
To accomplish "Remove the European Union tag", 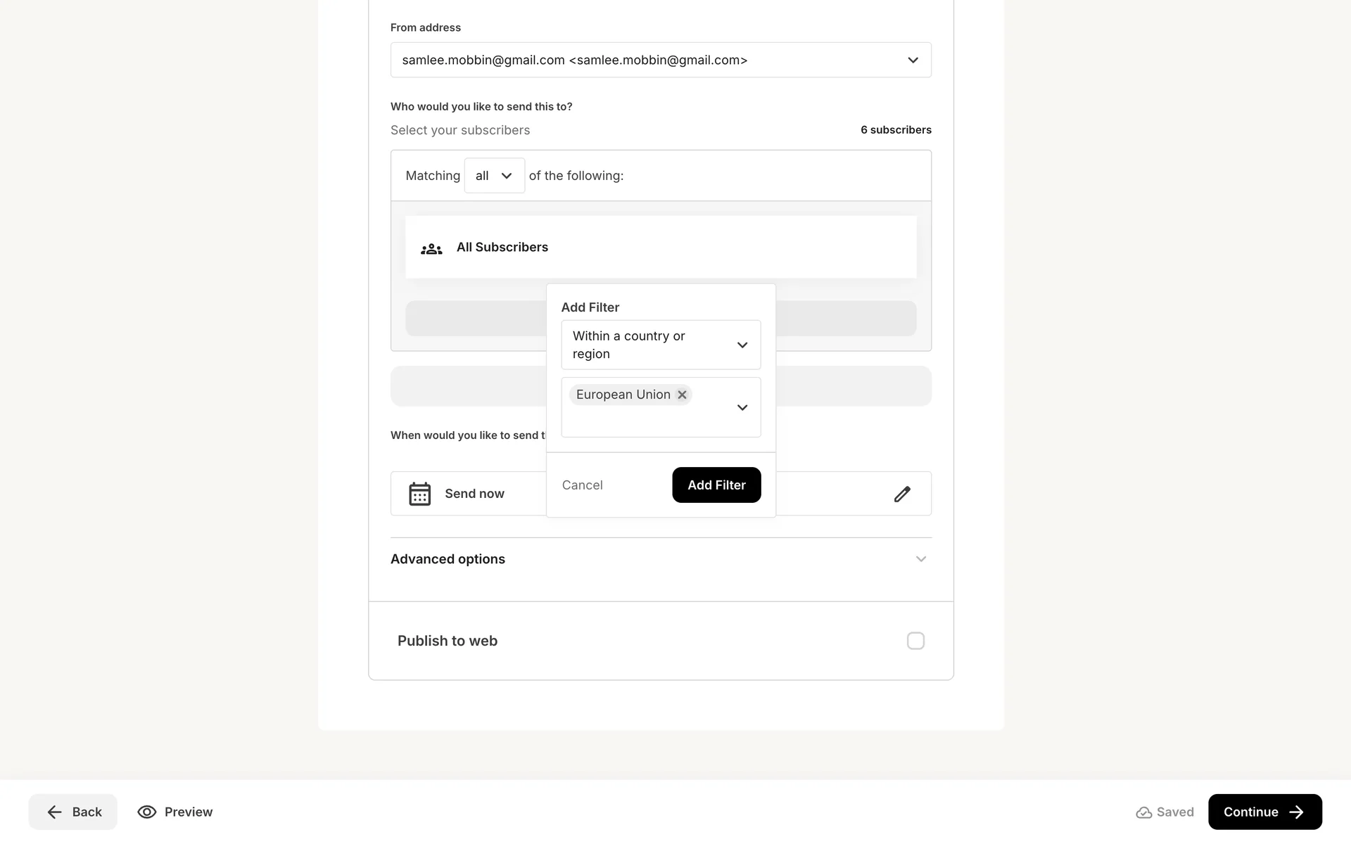I will tap(682, 395).
